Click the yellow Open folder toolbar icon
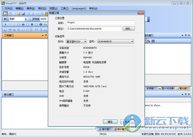Viewport: 193px width, 137px height. click(x=19, y=14)
